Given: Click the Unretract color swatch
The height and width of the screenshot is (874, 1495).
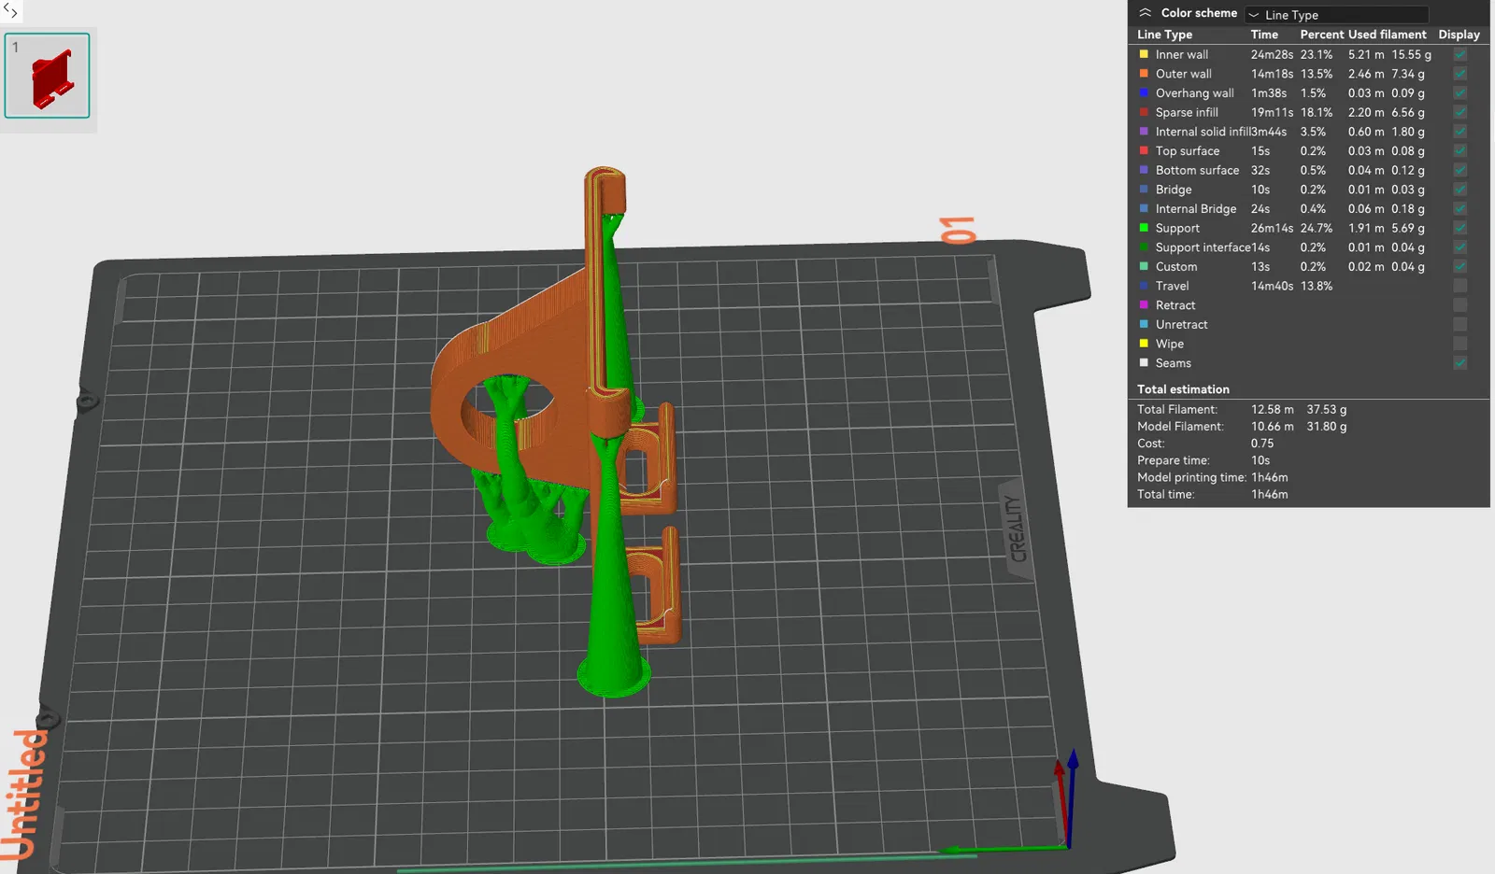Looking at the screenshot, I should 1144,324.
